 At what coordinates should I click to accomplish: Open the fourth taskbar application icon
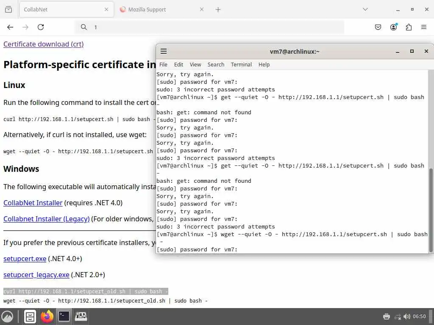[x=81, y=317]
